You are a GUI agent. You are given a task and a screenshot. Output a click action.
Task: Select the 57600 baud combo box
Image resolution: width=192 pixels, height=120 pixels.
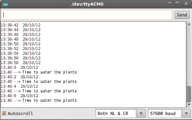(169, 114)
